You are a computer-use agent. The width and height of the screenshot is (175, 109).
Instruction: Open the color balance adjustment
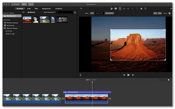pos(111,8)
